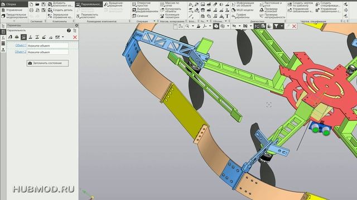This screenshot has width=357, height=200.
Task: Click the Запомнить состояние button
Action: point(47,63)
